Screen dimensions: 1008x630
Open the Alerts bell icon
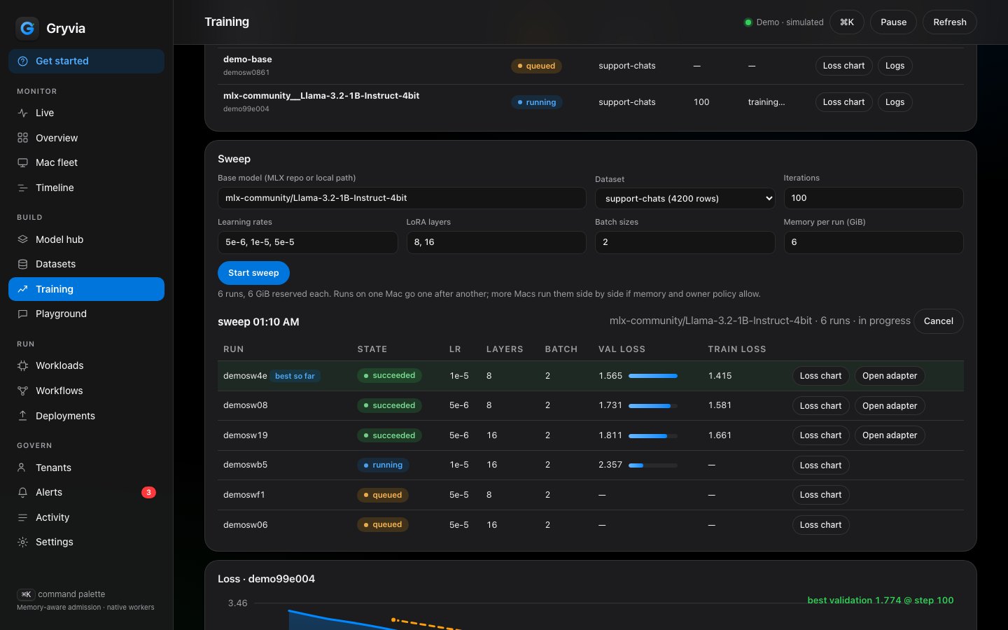[x=23, y=492]
